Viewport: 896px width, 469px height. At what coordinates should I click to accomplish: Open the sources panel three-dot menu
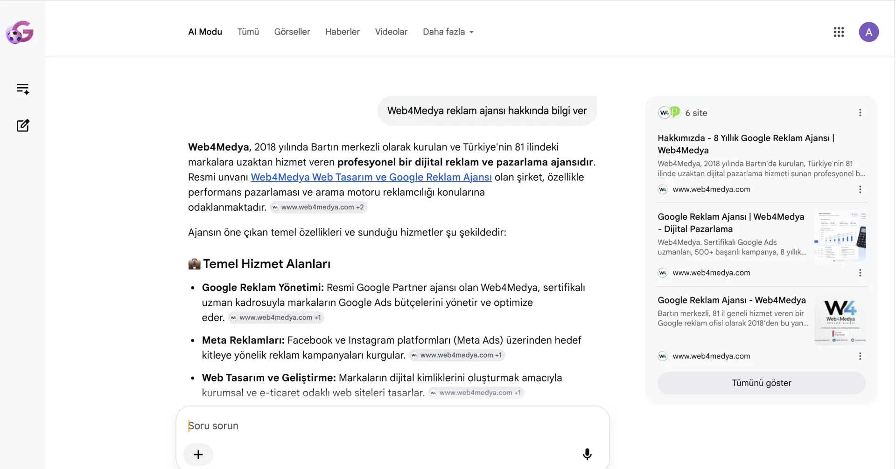[860, 113]
